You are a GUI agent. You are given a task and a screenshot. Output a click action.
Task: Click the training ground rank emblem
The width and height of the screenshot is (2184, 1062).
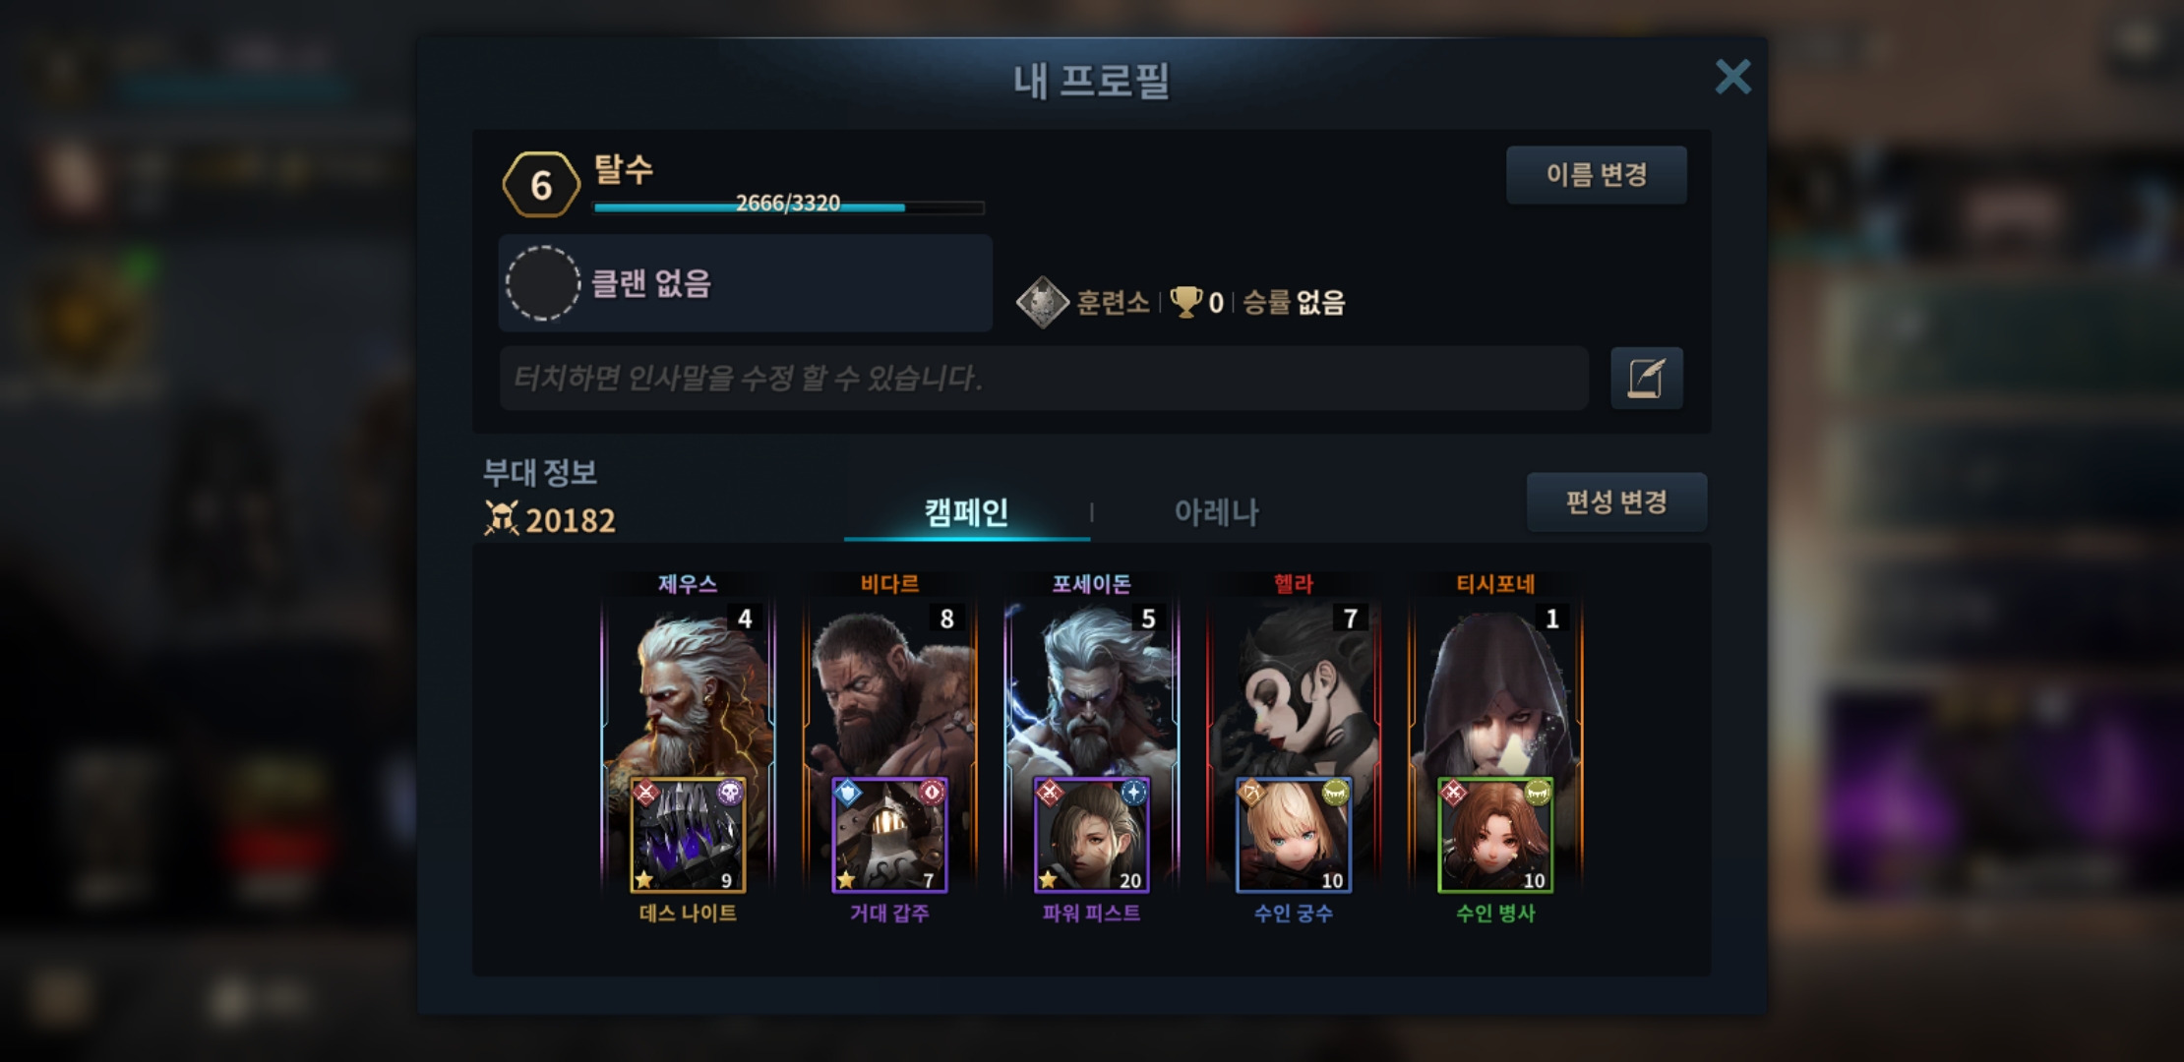click(x=1043, y=302)
